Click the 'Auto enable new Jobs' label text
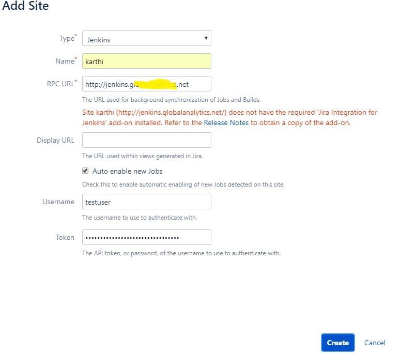The height and width of the screenshot is (354, 400). click(x=127, y=171)
